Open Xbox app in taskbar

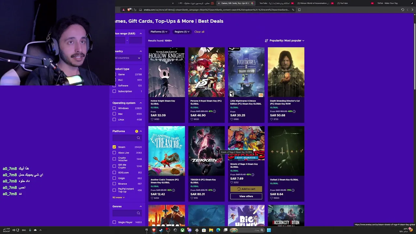click(x=182, y=230)
